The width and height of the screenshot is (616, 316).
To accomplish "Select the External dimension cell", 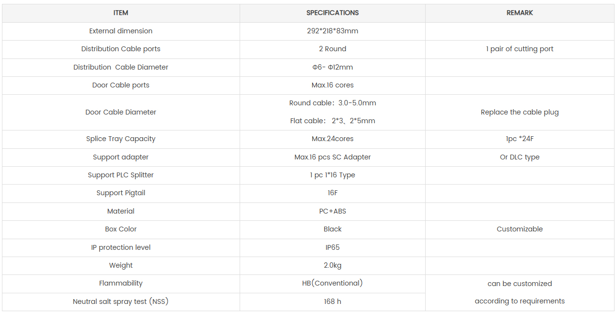I will click(121, 31).
